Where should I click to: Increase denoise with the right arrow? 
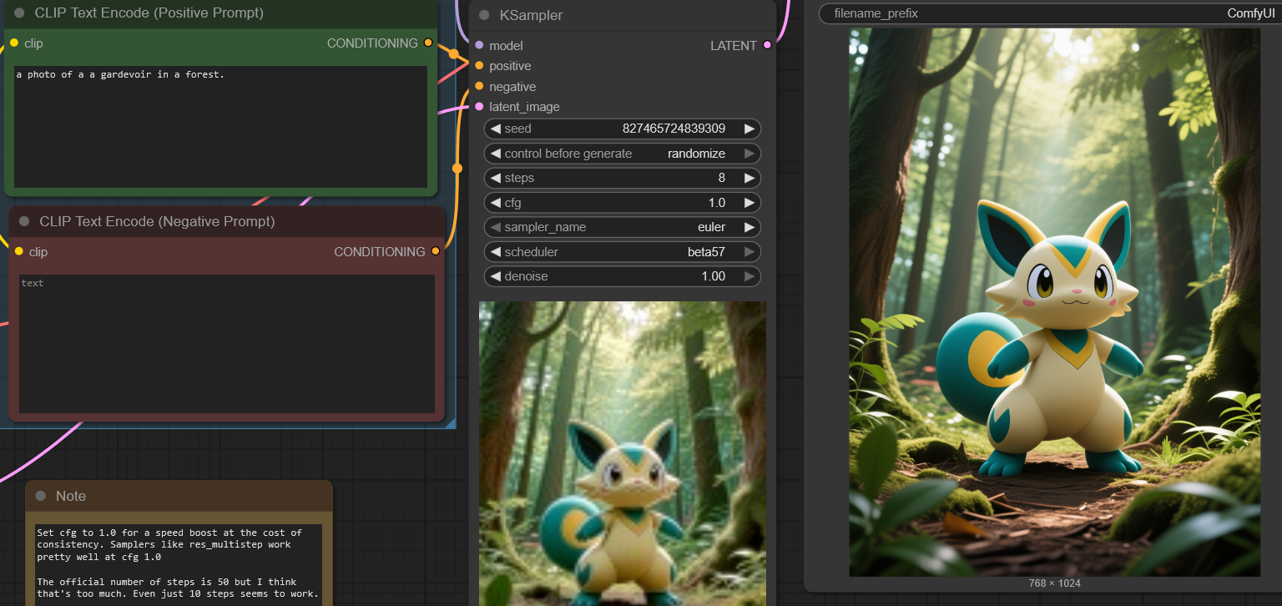tap(750, 276)
